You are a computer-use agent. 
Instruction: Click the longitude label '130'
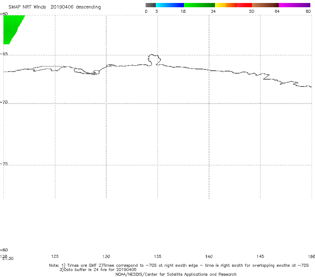tap(106, 256)
